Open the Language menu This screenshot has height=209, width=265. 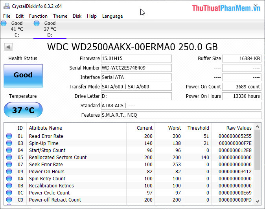click(x=112, y=16)
